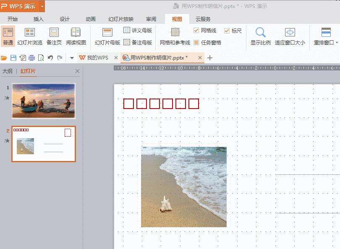Open the Zoom dialog (显示比例)
Image resolution: width=340 pixels, height=249 pixels.
coord(260,36)
